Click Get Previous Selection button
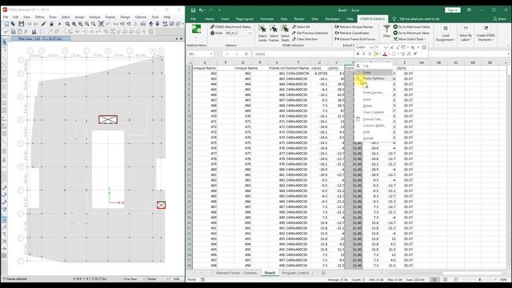512x288 pixels. pos(310,33)
